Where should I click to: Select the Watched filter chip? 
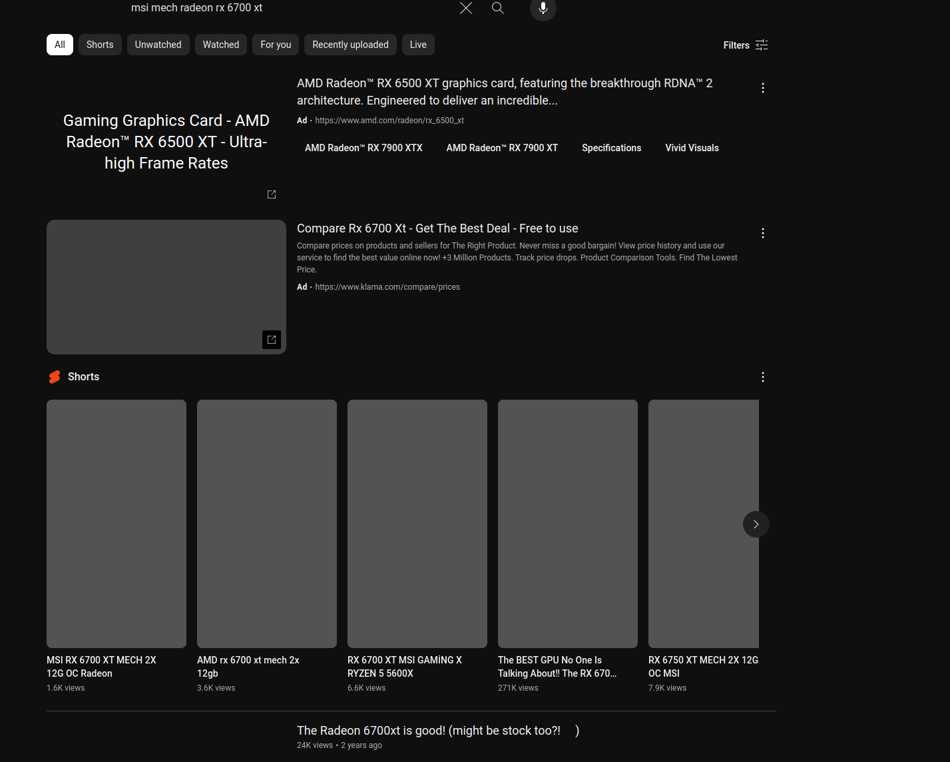coord(221,45)
